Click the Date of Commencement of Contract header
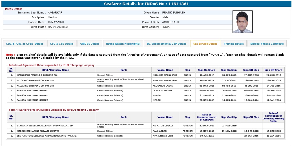 [x=207, y=117]
